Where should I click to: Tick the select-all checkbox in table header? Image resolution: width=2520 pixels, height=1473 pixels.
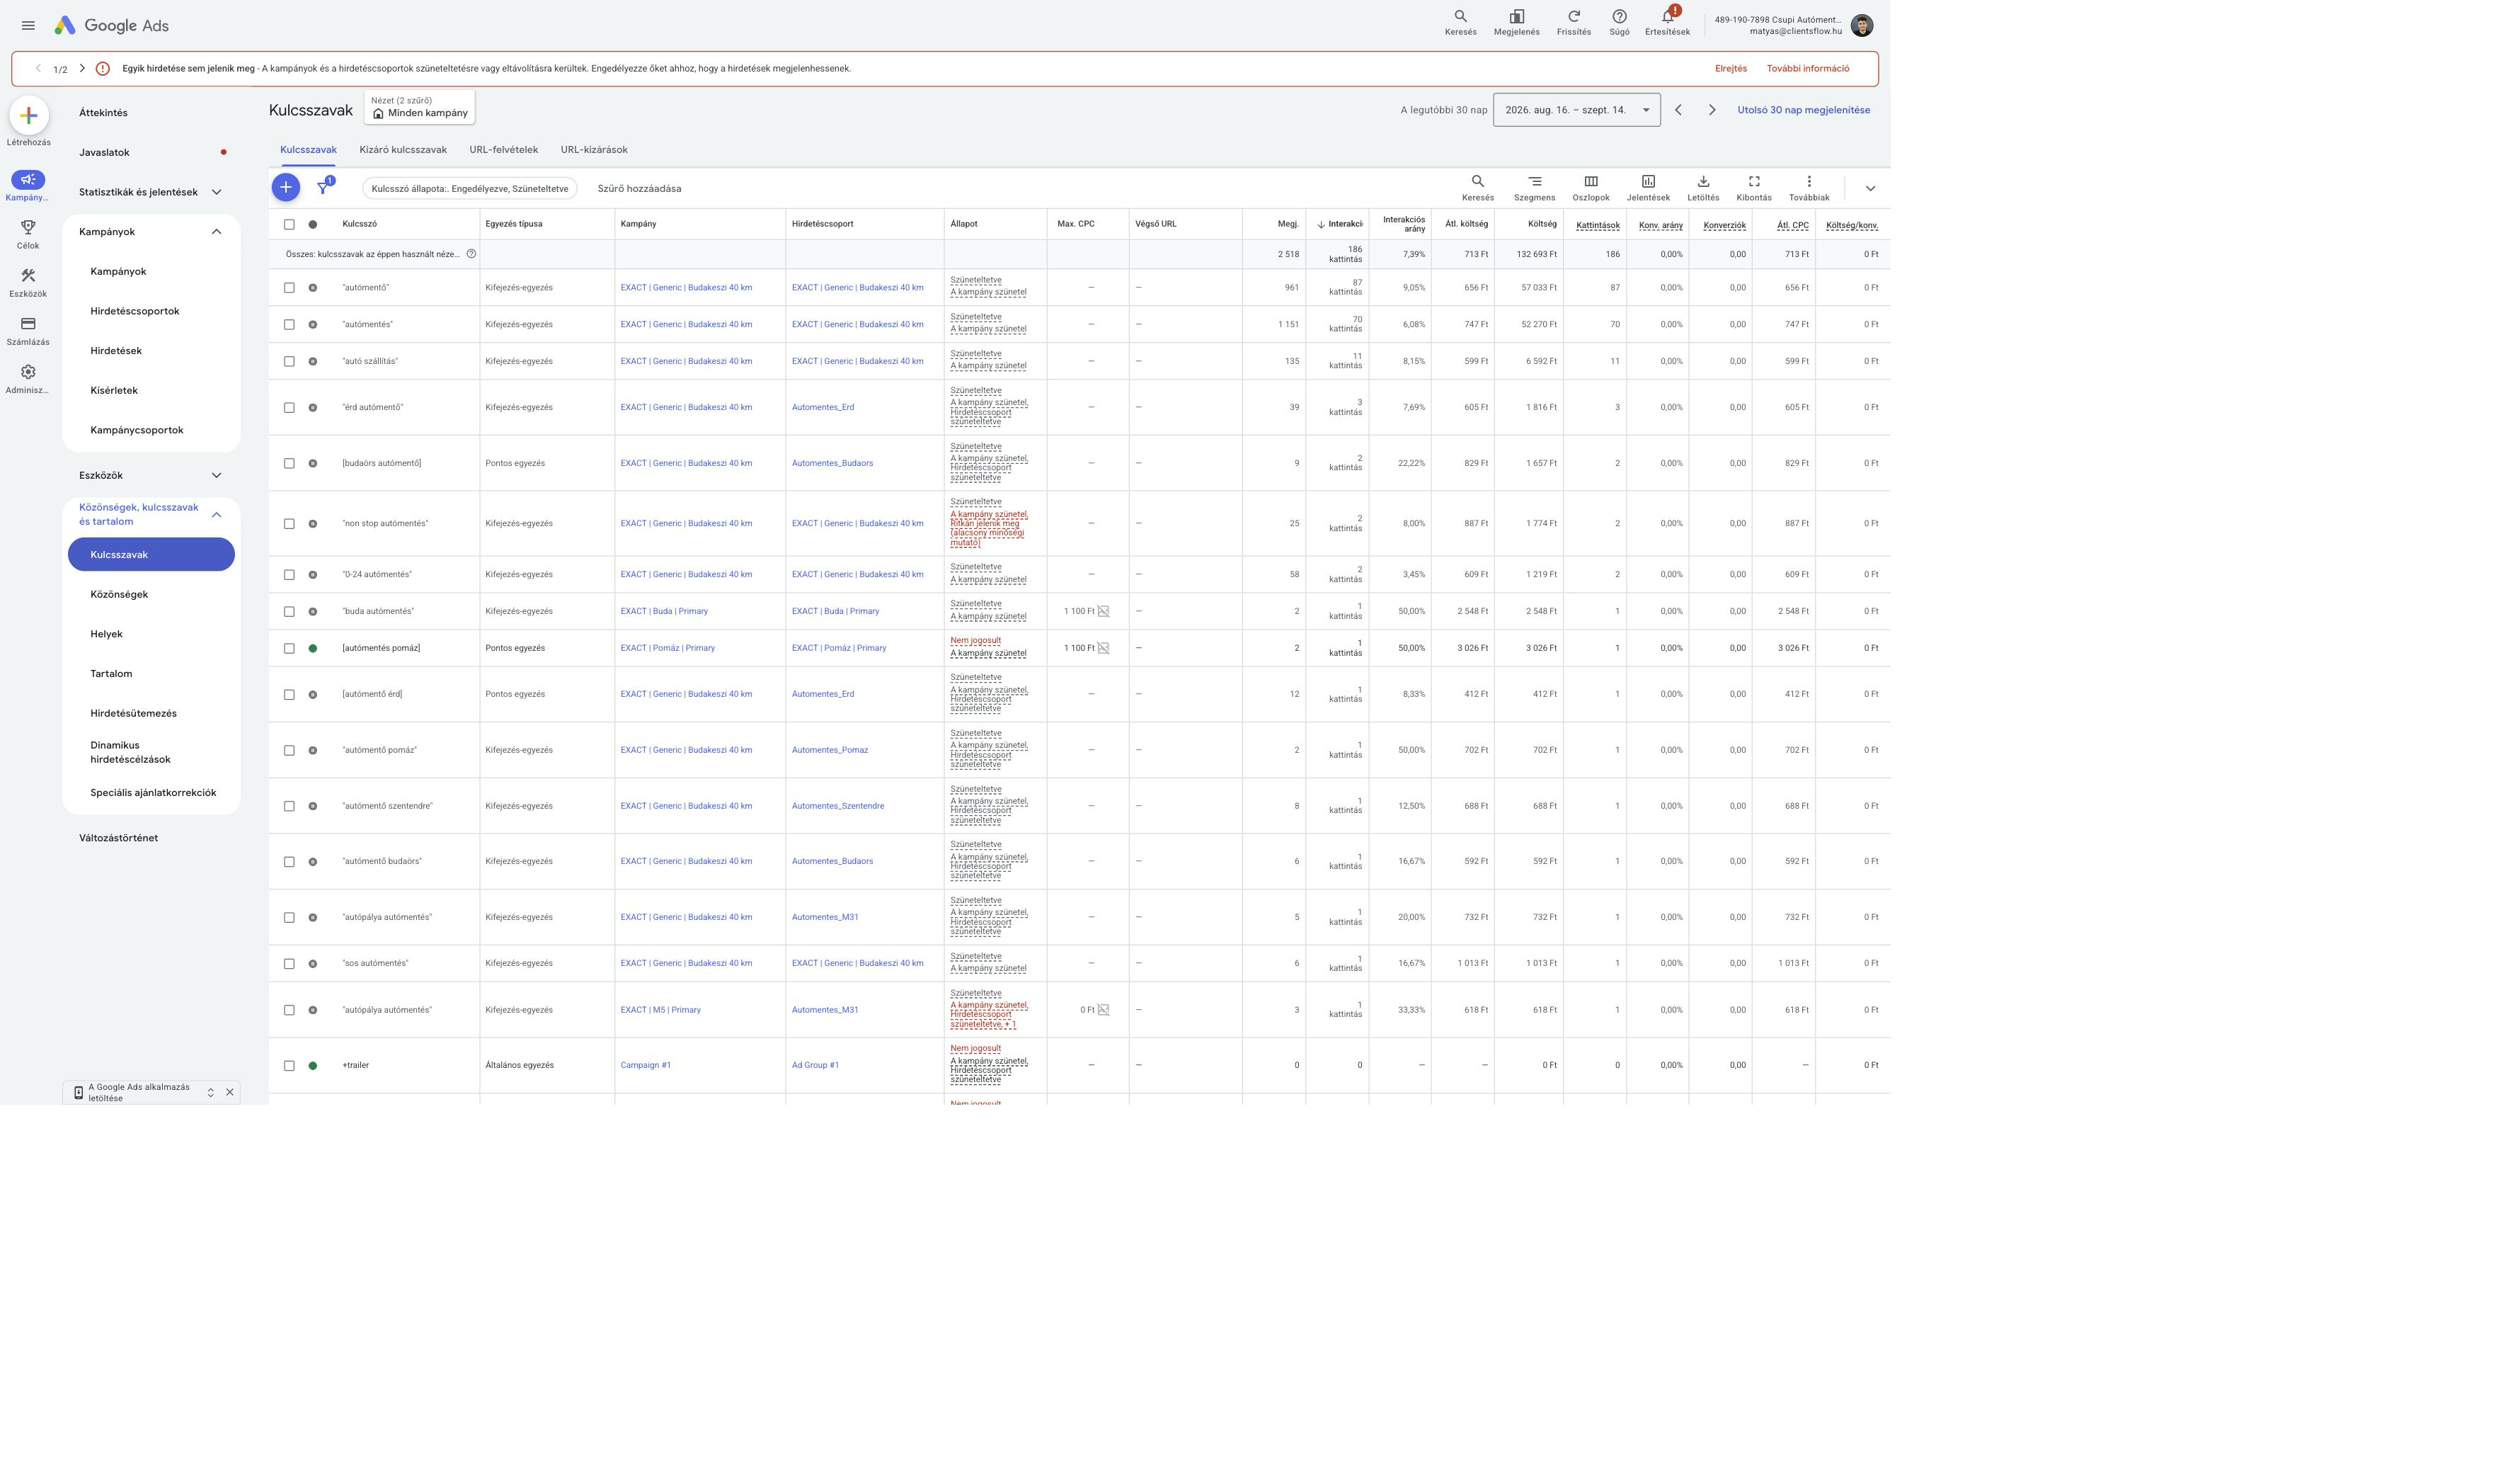click(289, 224)
